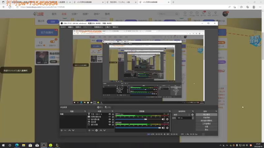This screenshot has width=264, height=148.
Task: Open the 桌面音频 audio settings gear
Action: 167,128
